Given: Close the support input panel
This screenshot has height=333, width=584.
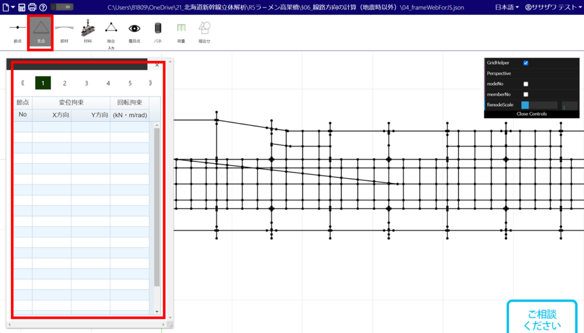Looking at the screenshot, I should pyautogui.click(x=157, y=65).
